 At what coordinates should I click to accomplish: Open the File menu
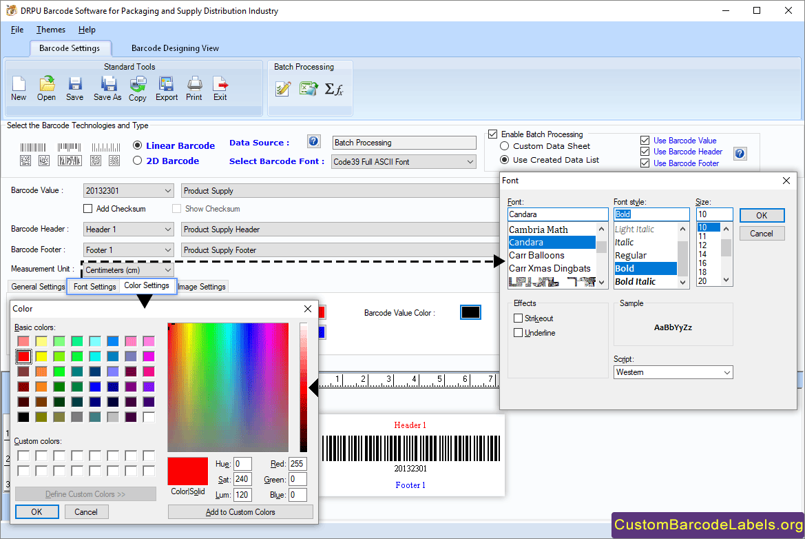click(x=17, y=30)
